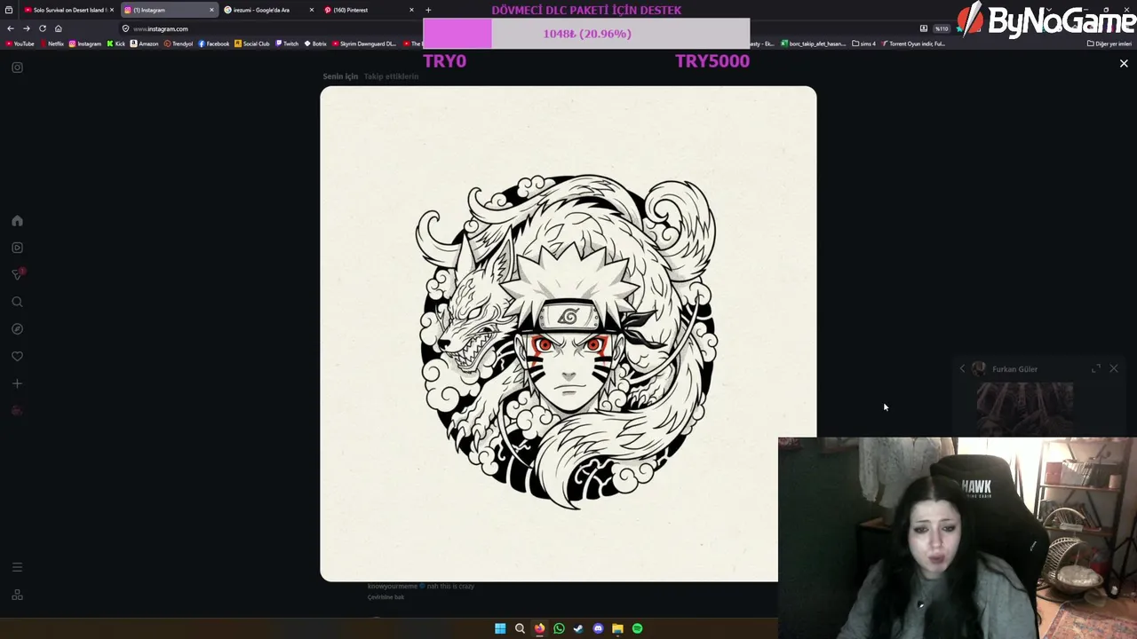Click the donation progress bar 1048₺
The image size is (1137, 639).
(x=586, y=34)
